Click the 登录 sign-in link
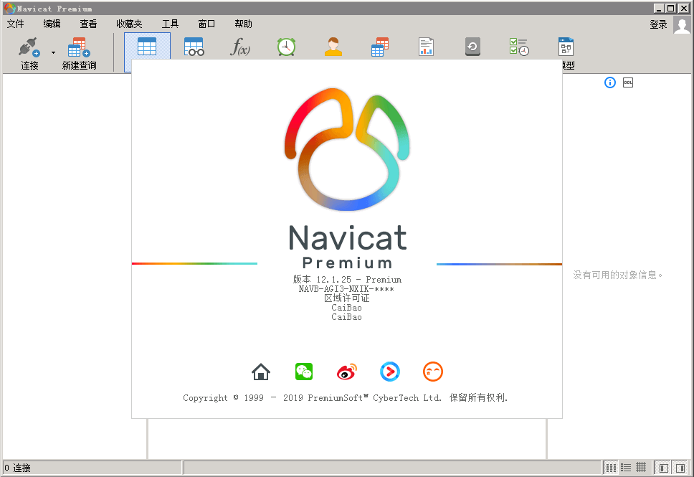694x477 pixels. pyautogui.click(x=658, y=25)
